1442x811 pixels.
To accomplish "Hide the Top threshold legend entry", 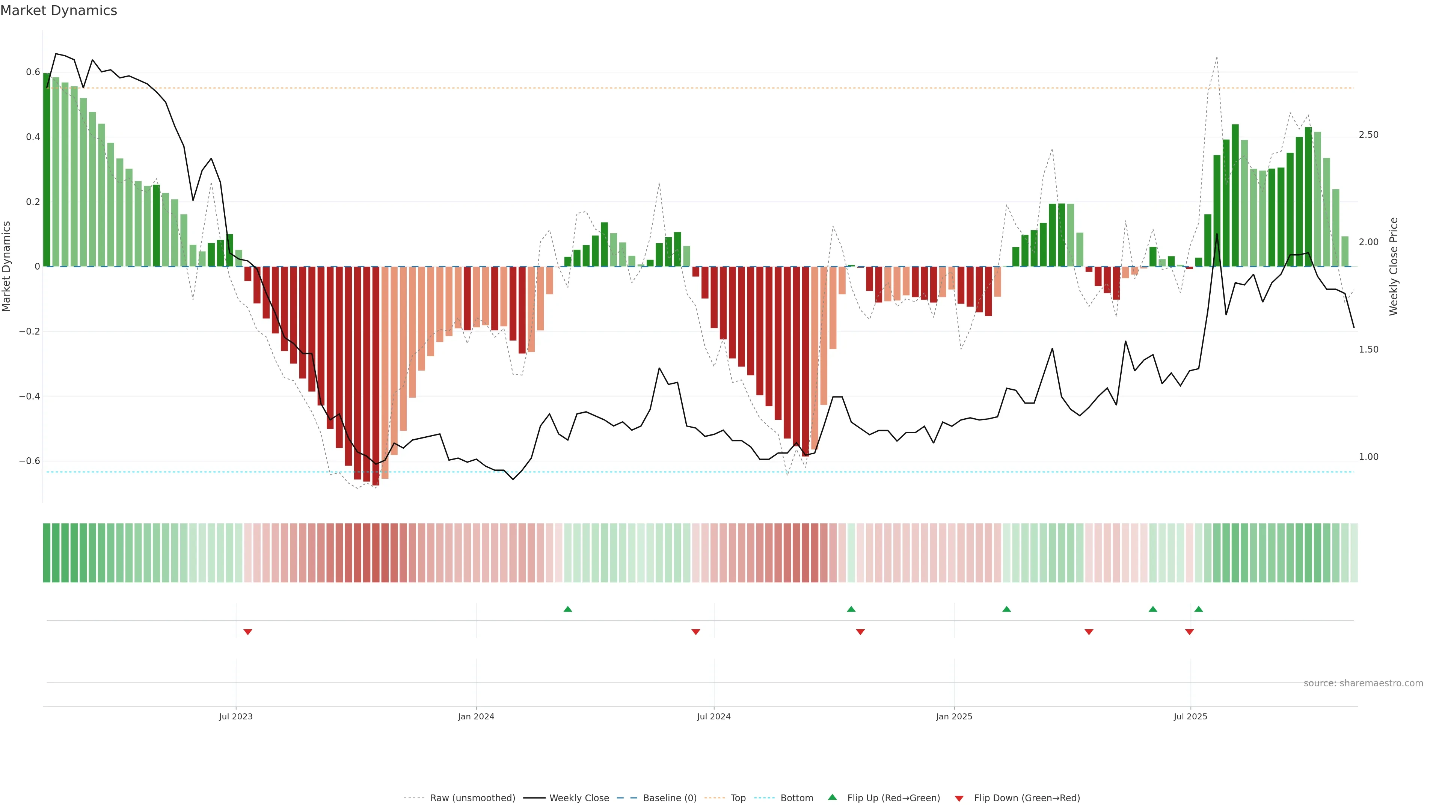I will 738,797.
